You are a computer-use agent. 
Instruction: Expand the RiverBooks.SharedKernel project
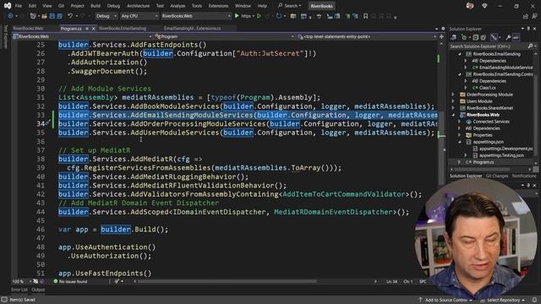coord(453,108)
